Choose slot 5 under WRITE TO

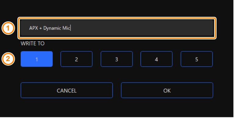coord(196,59)
